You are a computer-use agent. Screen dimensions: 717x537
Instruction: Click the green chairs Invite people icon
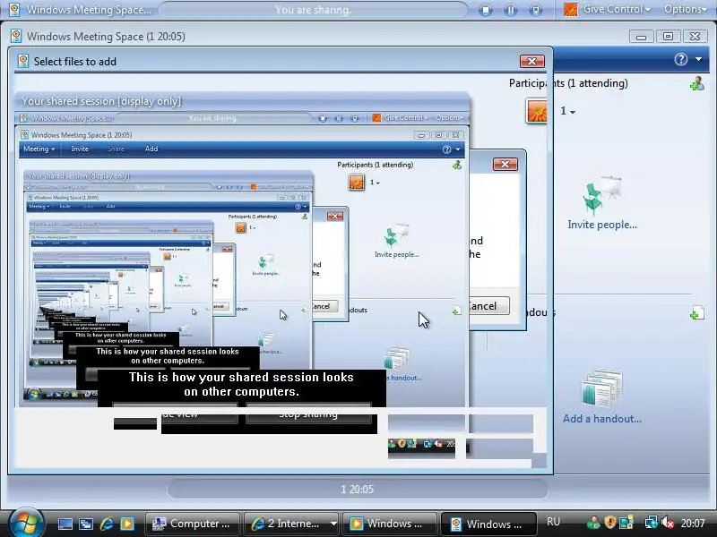601,195
